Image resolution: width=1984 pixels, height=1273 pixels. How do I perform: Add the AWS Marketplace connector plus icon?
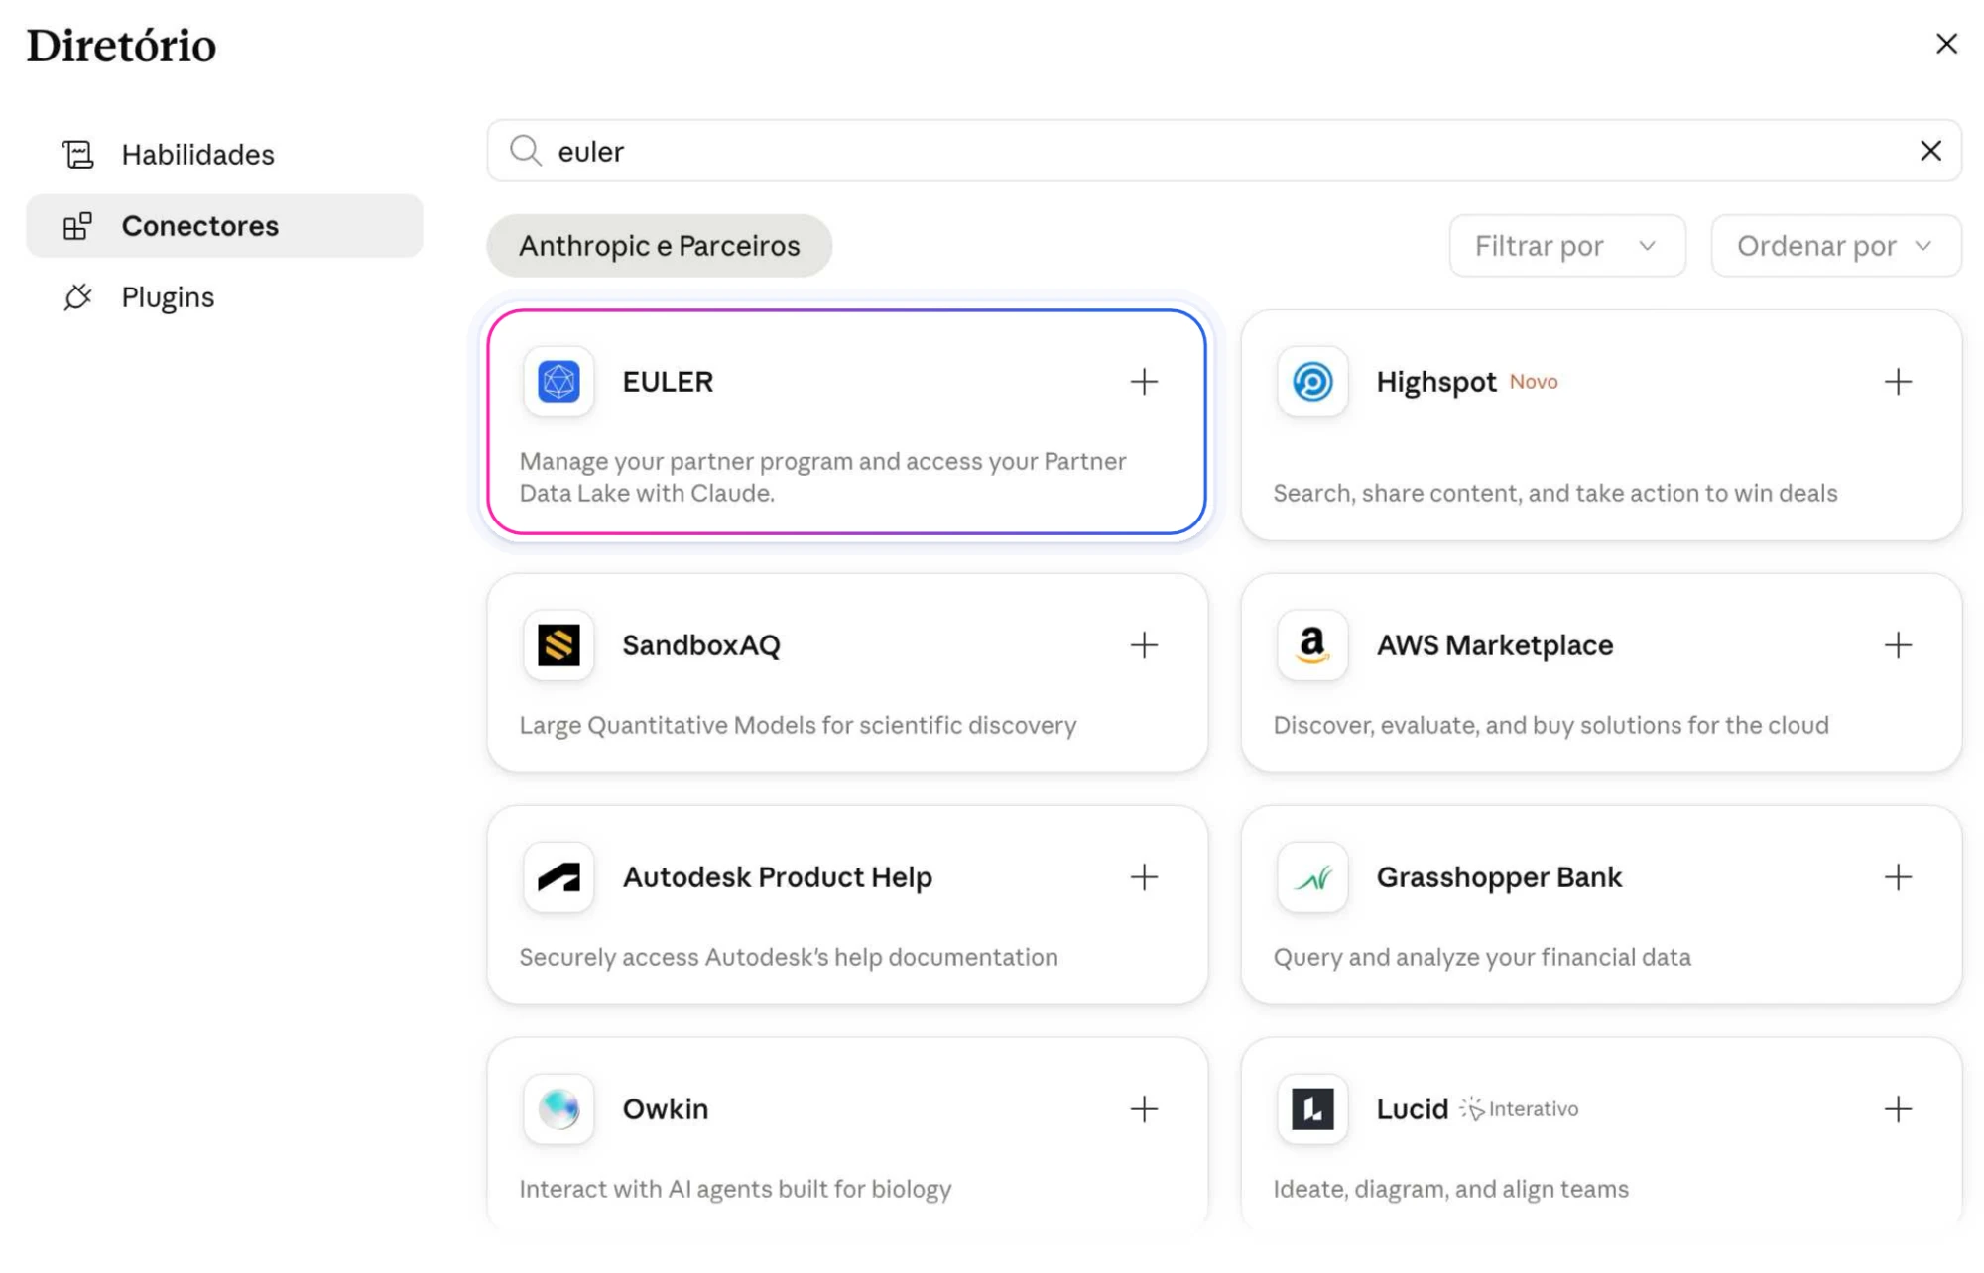tap(1898, 645)
